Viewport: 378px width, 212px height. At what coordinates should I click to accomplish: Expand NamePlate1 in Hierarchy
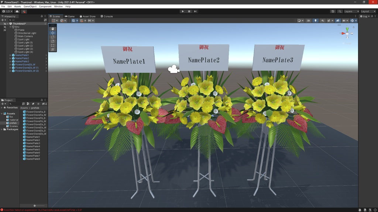(10, 55)
